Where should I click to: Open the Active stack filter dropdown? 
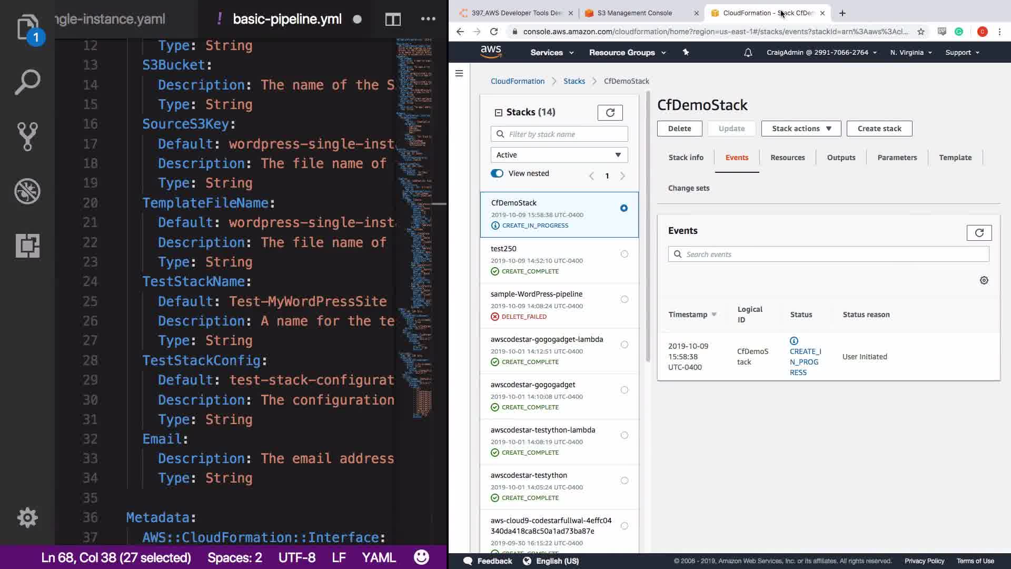[559, 155]
